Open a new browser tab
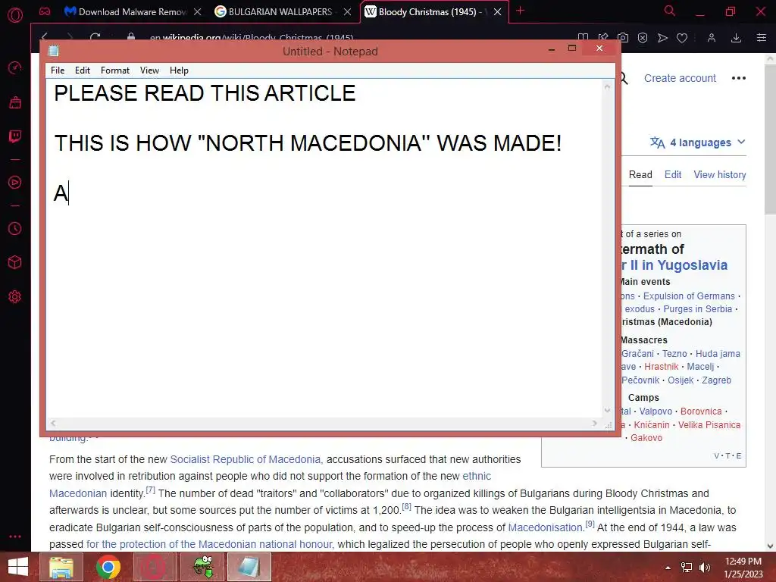Screen dimensions: 776x582 520,11
